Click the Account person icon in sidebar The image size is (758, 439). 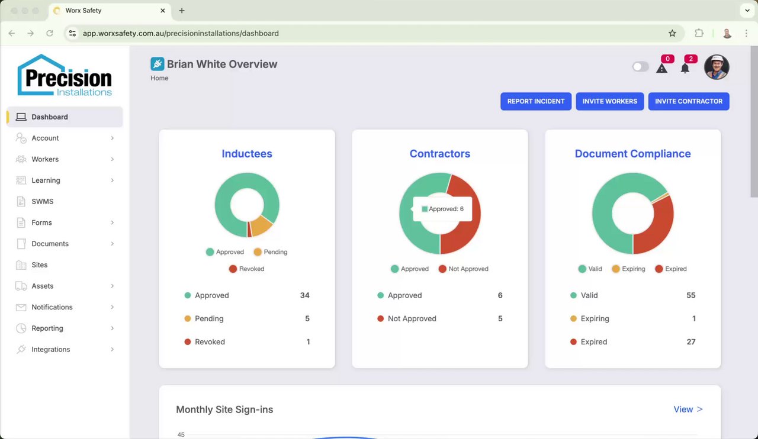tap(21, 138)
